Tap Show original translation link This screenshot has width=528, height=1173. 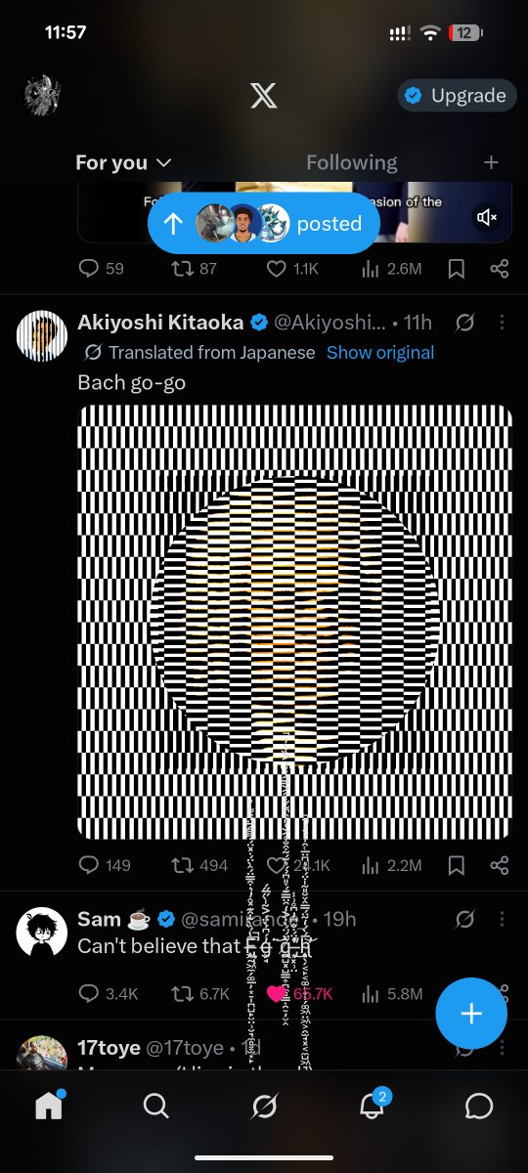click(x=380, y=352)
